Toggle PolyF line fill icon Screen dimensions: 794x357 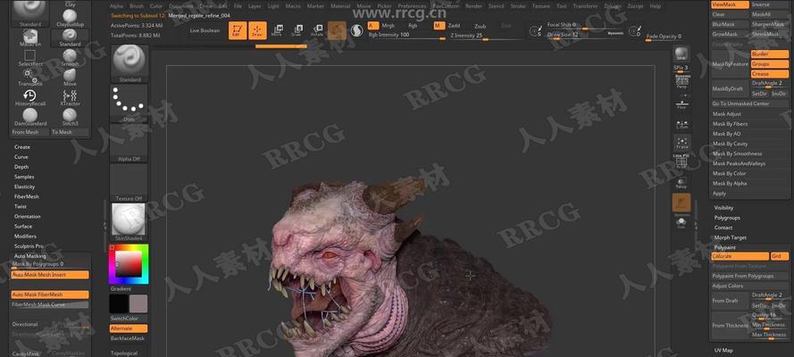click(x=681, y=162)
